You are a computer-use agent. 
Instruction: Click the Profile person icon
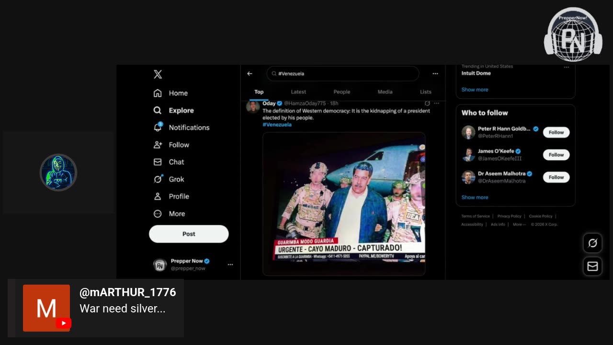158,196
